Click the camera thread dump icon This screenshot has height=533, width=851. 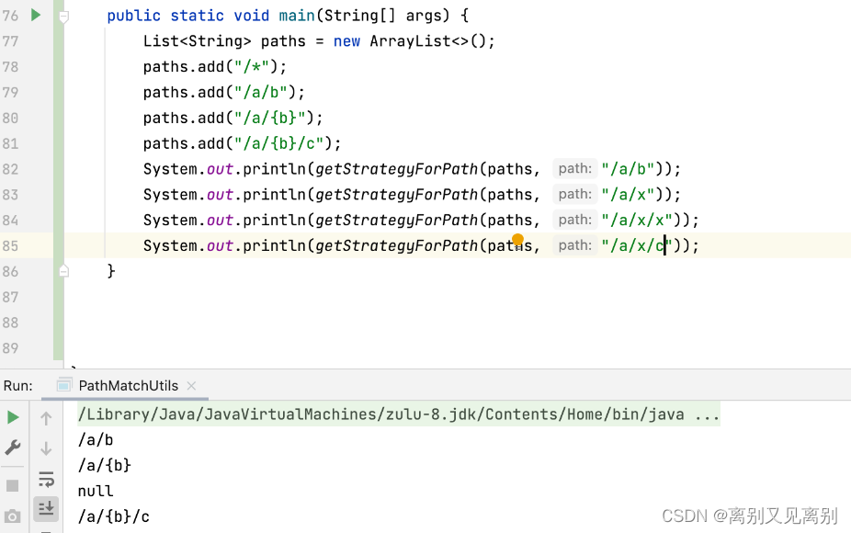pyautogui.click(x=13, y=516)
